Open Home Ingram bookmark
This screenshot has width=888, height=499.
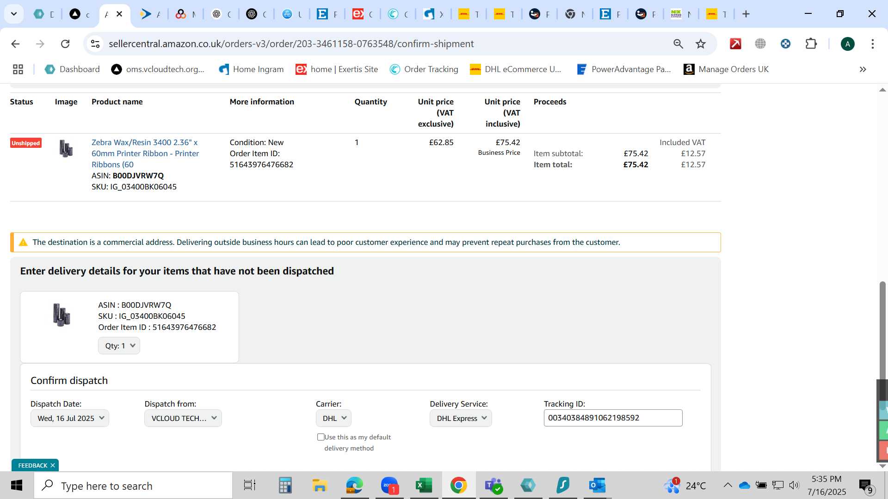pos(251,69)
